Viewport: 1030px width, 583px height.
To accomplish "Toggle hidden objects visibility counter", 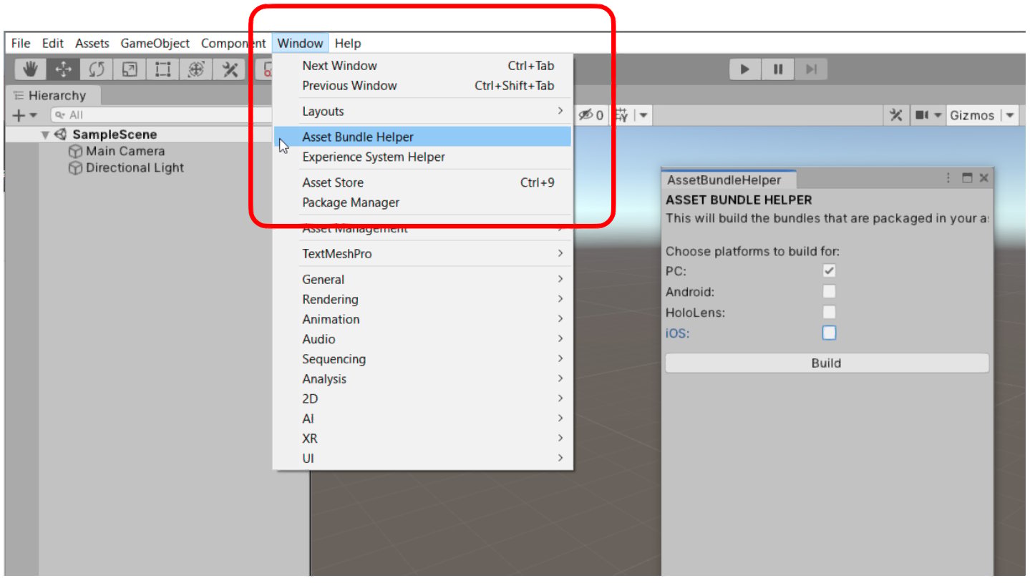I will 591,115.
